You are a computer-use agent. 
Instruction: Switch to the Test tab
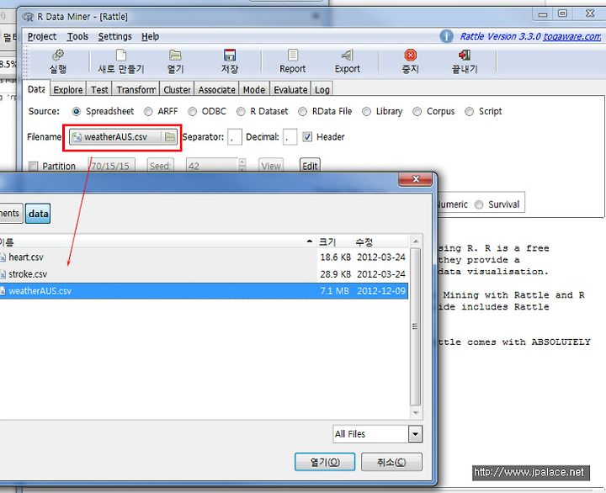[99, 90]
